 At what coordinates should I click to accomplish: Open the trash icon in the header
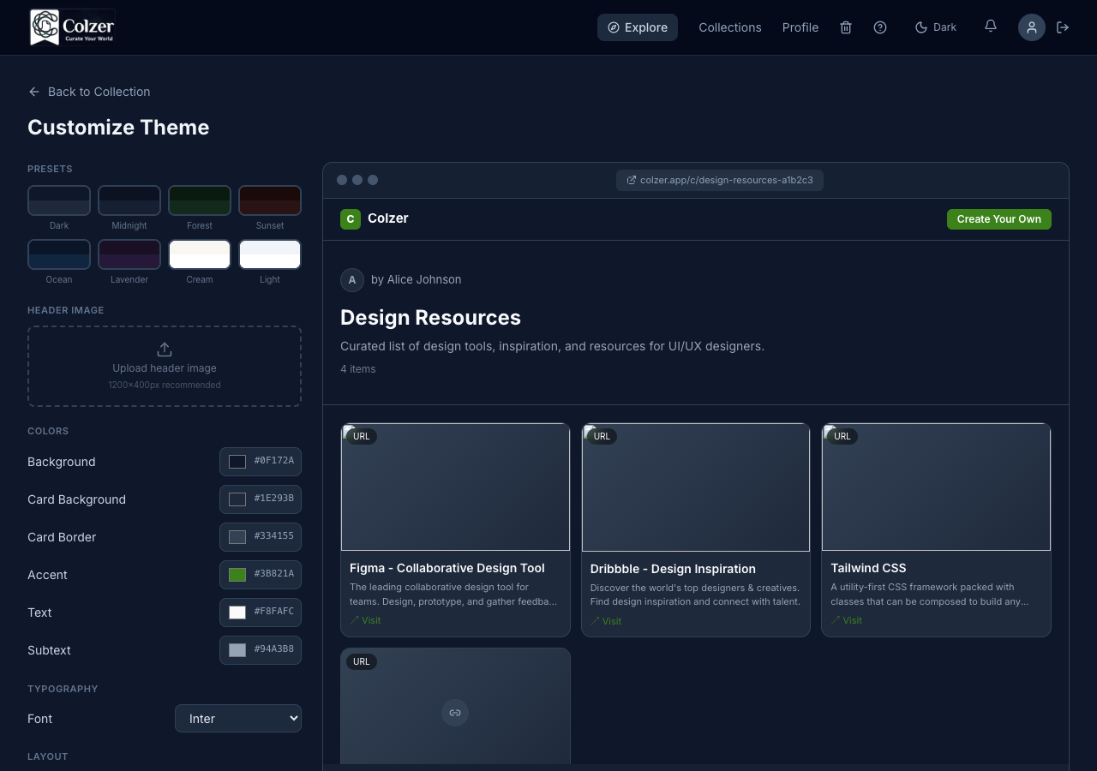846,27
